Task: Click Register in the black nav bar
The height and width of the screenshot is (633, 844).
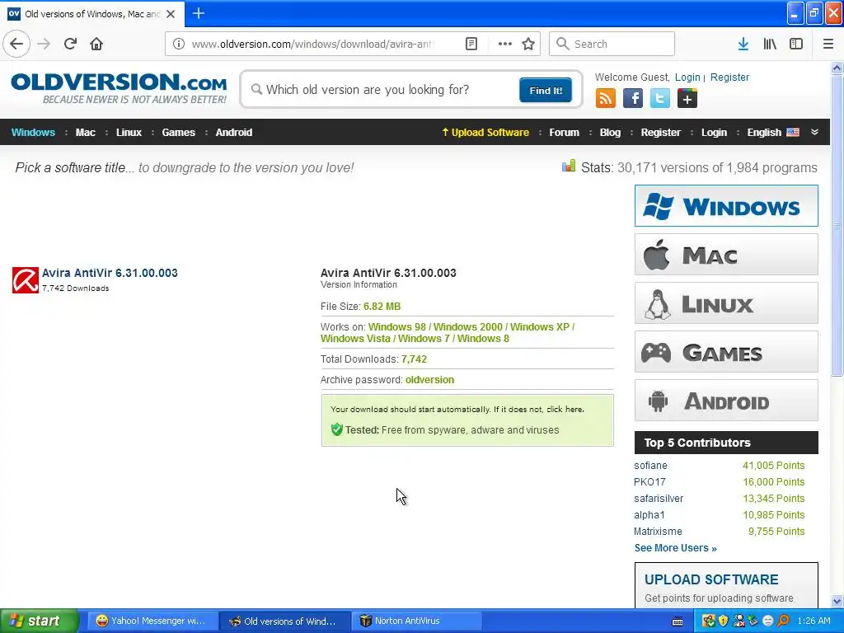Action: tap(660, 133)
